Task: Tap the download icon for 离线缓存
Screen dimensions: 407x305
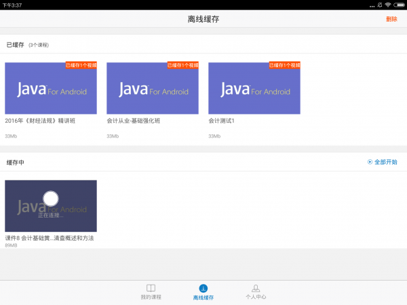Action: coord(203,288)
